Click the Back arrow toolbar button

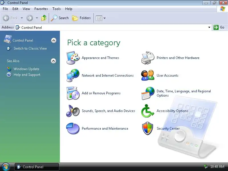[10, 18]
